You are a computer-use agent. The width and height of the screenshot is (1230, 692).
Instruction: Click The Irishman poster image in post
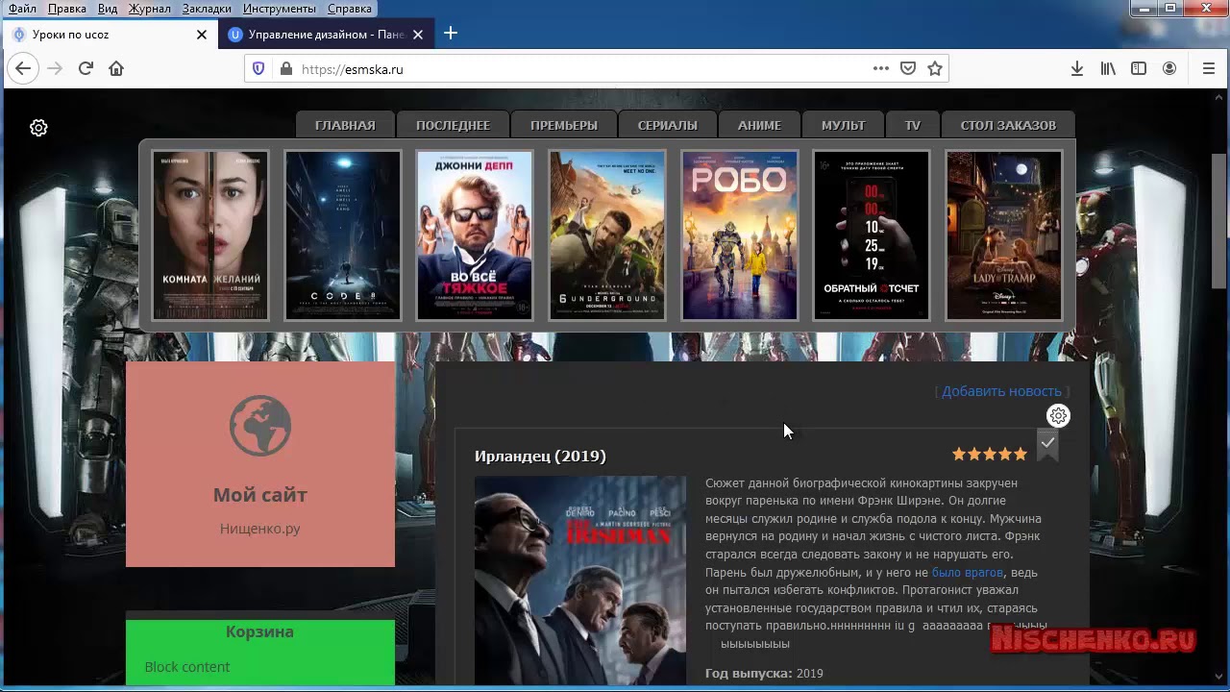coord(580,581)
